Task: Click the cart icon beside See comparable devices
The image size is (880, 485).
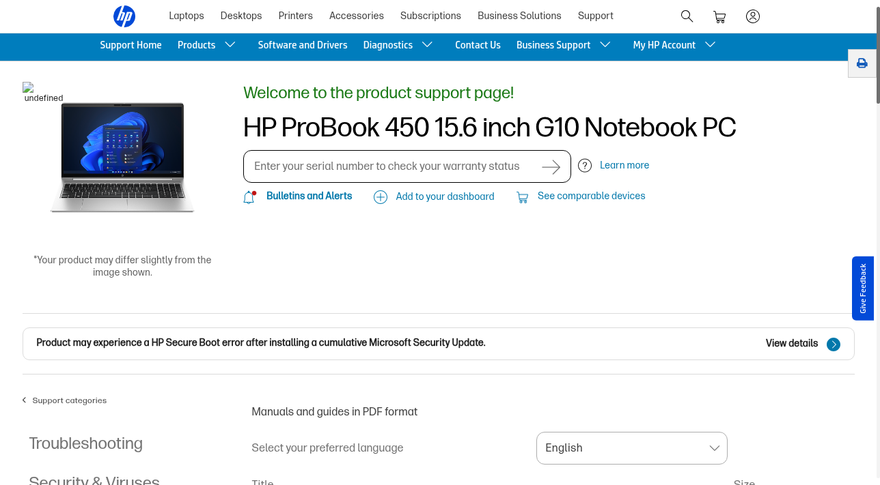Action: click(x=523, y=197)
